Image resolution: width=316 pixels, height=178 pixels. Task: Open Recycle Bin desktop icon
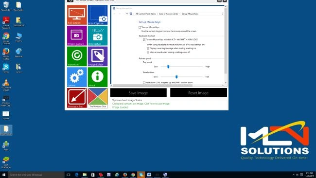pos(6,6)
